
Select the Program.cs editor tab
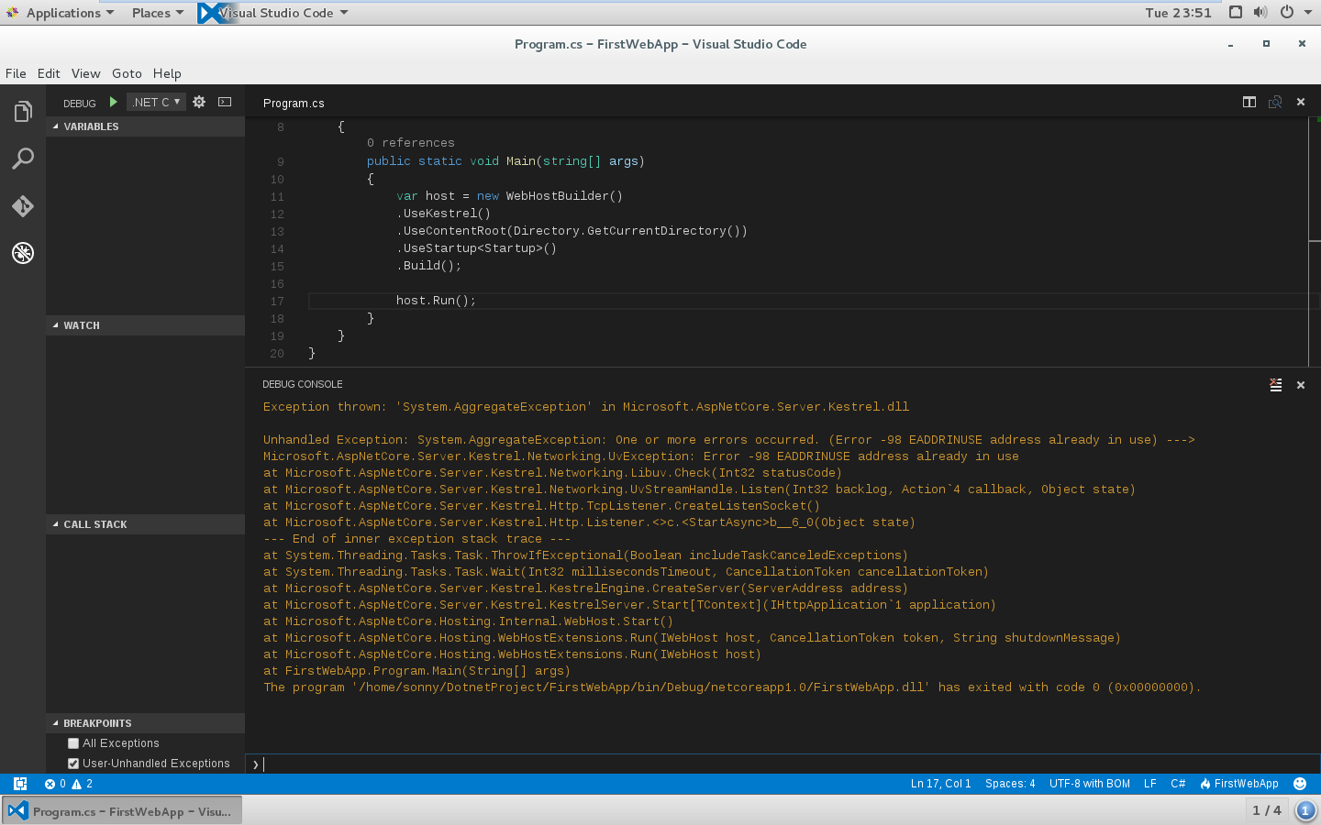294,104
